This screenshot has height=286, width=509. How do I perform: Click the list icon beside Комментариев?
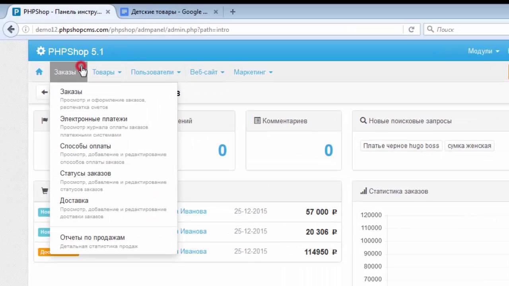pyautogui.click(x=257, y=121)
